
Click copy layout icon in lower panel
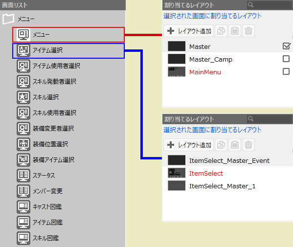point(221,145)
